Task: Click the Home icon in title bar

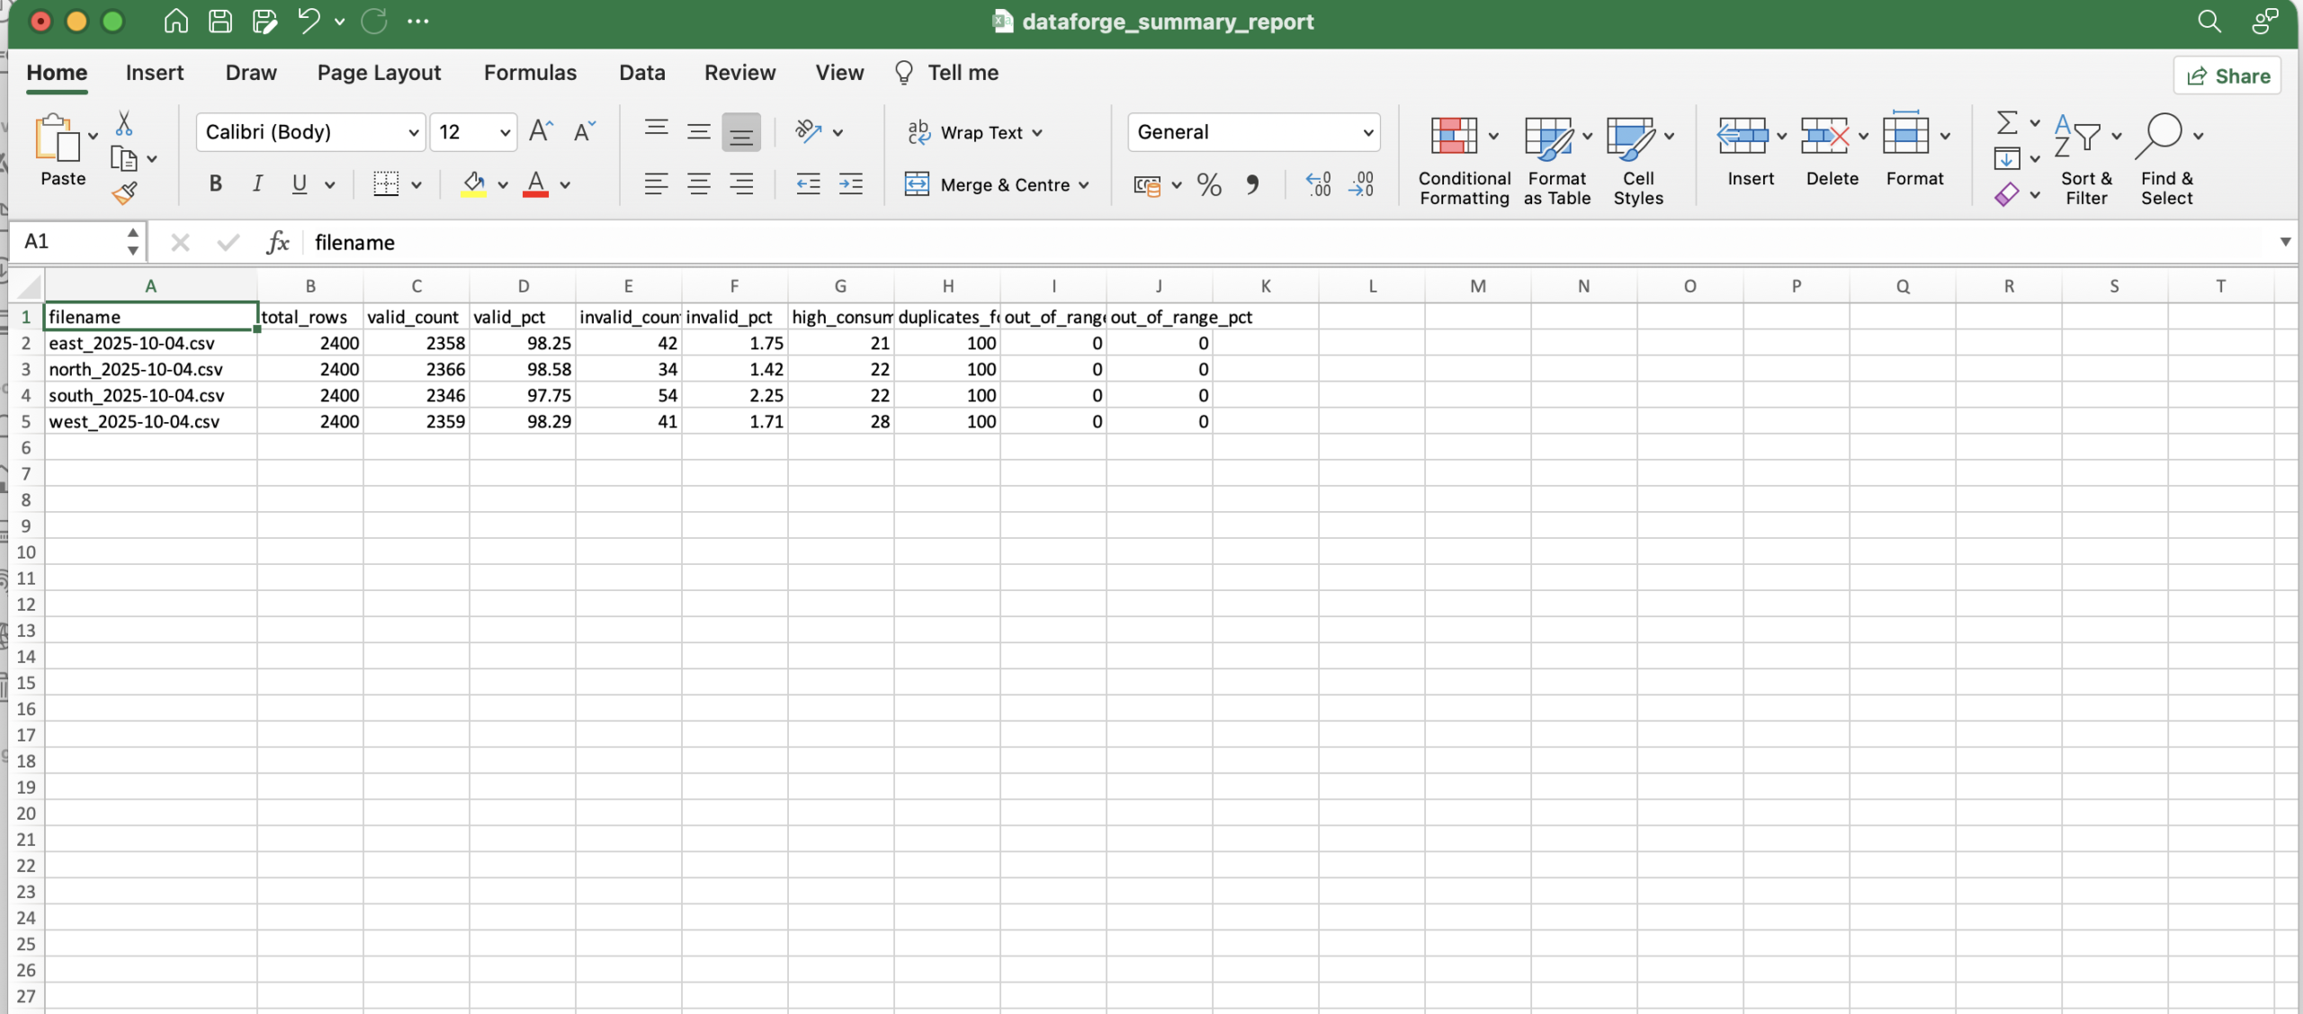Action: click(x=175, y=21)
